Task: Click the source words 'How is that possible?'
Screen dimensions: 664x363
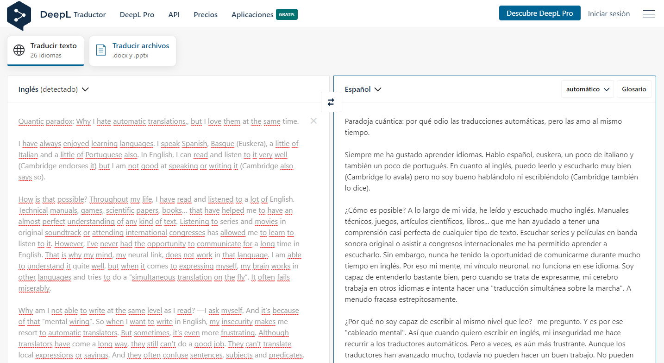Action: click(53, 199)
